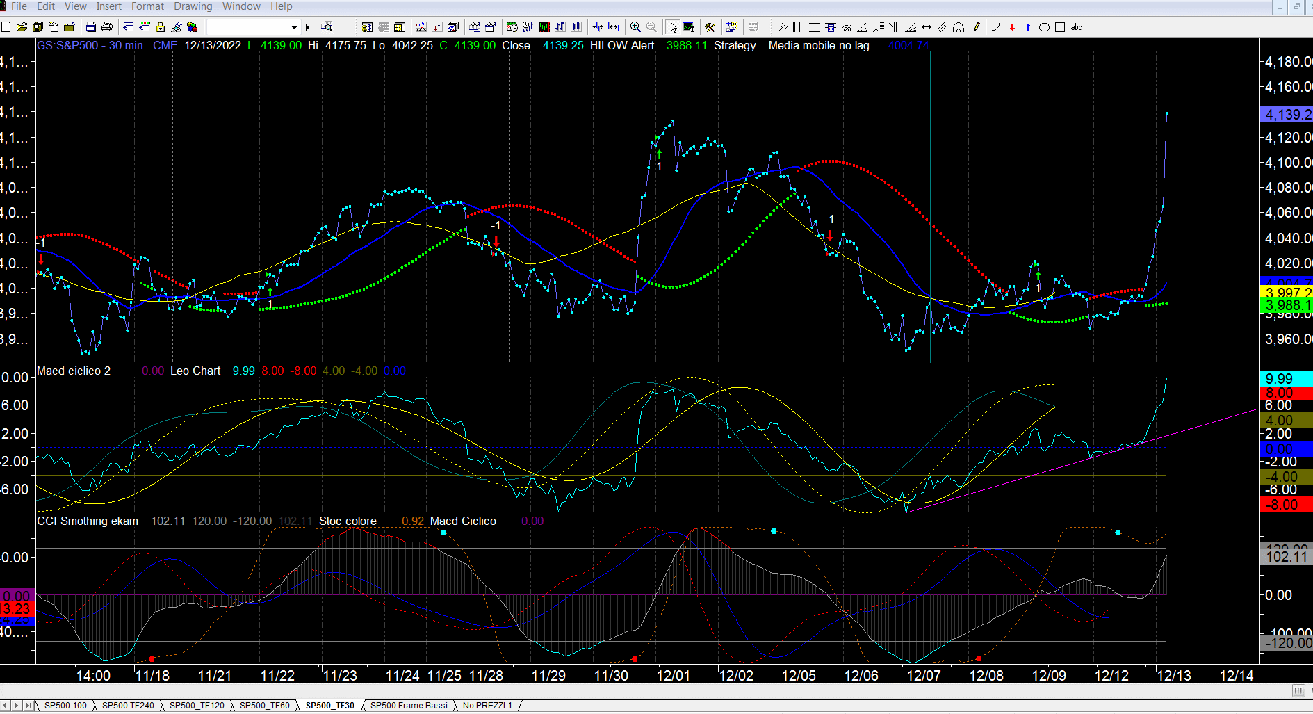Open the Insert menu

(108, 6)
